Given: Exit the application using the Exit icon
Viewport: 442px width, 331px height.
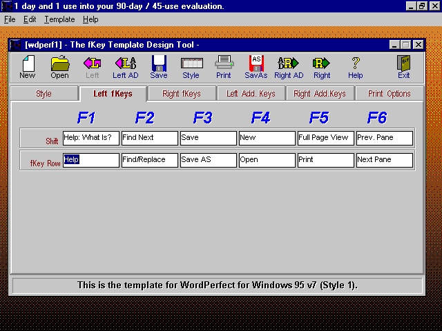Looking at the screenshot, I should coord(403,67).
